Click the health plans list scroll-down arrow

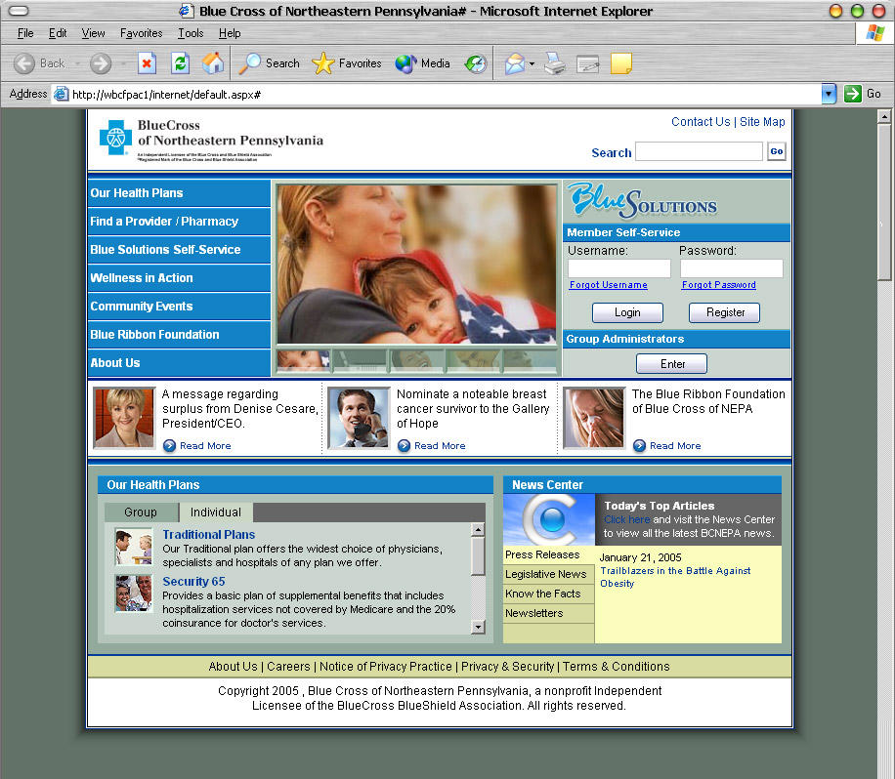click(x=479, y=628)
